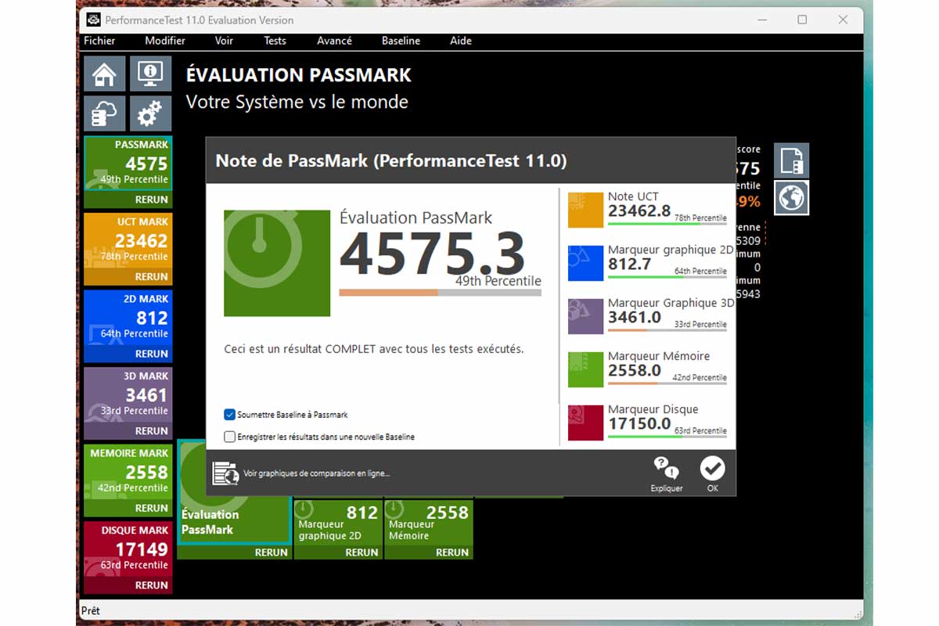This screenshot has width=939, height=626.
Task: Open the Fichier menu
Action: tap(99, 41)
